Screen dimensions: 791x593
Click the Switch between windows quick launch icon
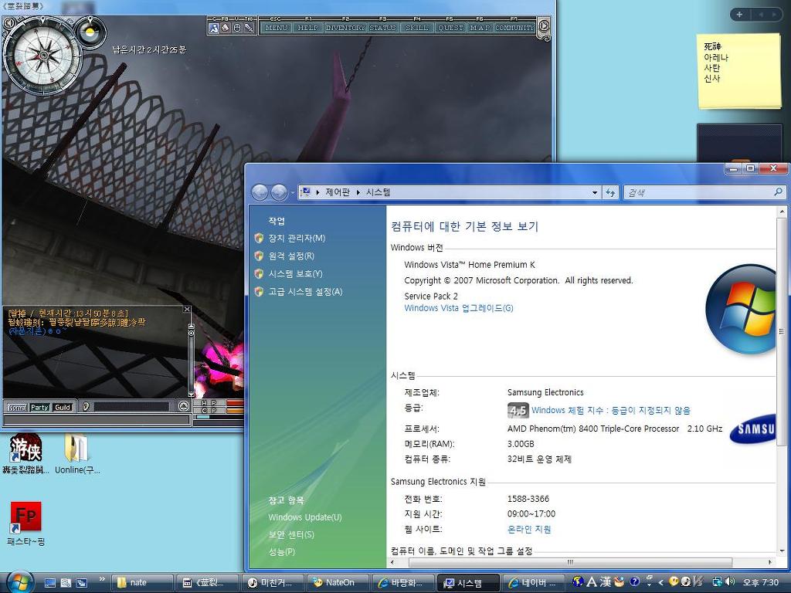(x=81, y=583)
